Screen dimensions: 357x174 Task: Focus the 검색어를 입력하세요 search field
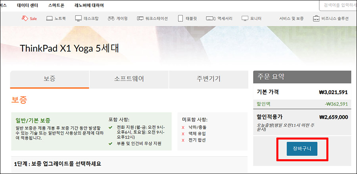coord(338,6)
